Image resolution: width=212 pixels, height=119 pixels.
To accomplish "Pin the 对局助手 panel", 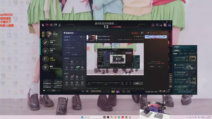I will click(193, 47).
